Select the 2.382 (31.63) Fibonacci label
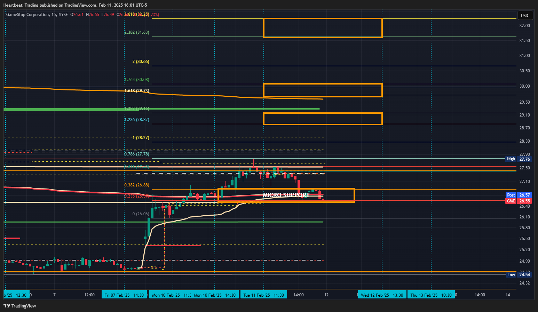Screen dimensions: 538x312 click(x=137, y=32)
